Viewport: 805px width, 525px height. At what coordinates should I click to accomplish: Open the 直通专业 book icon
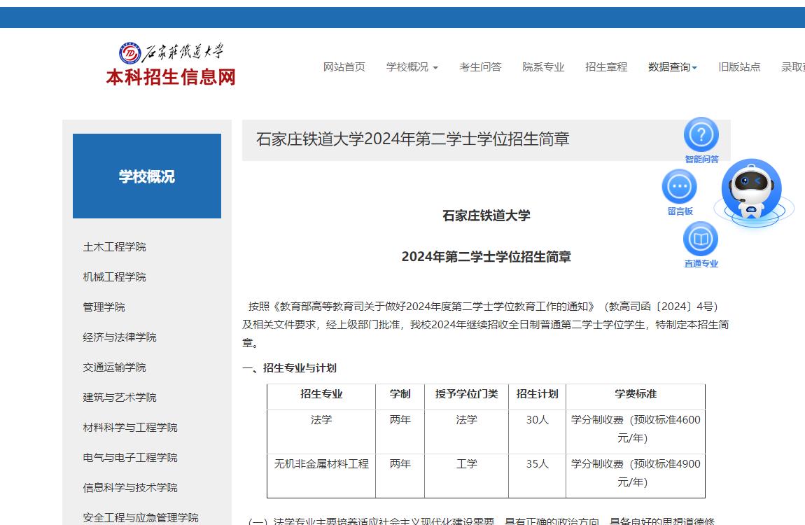point(701,239)
